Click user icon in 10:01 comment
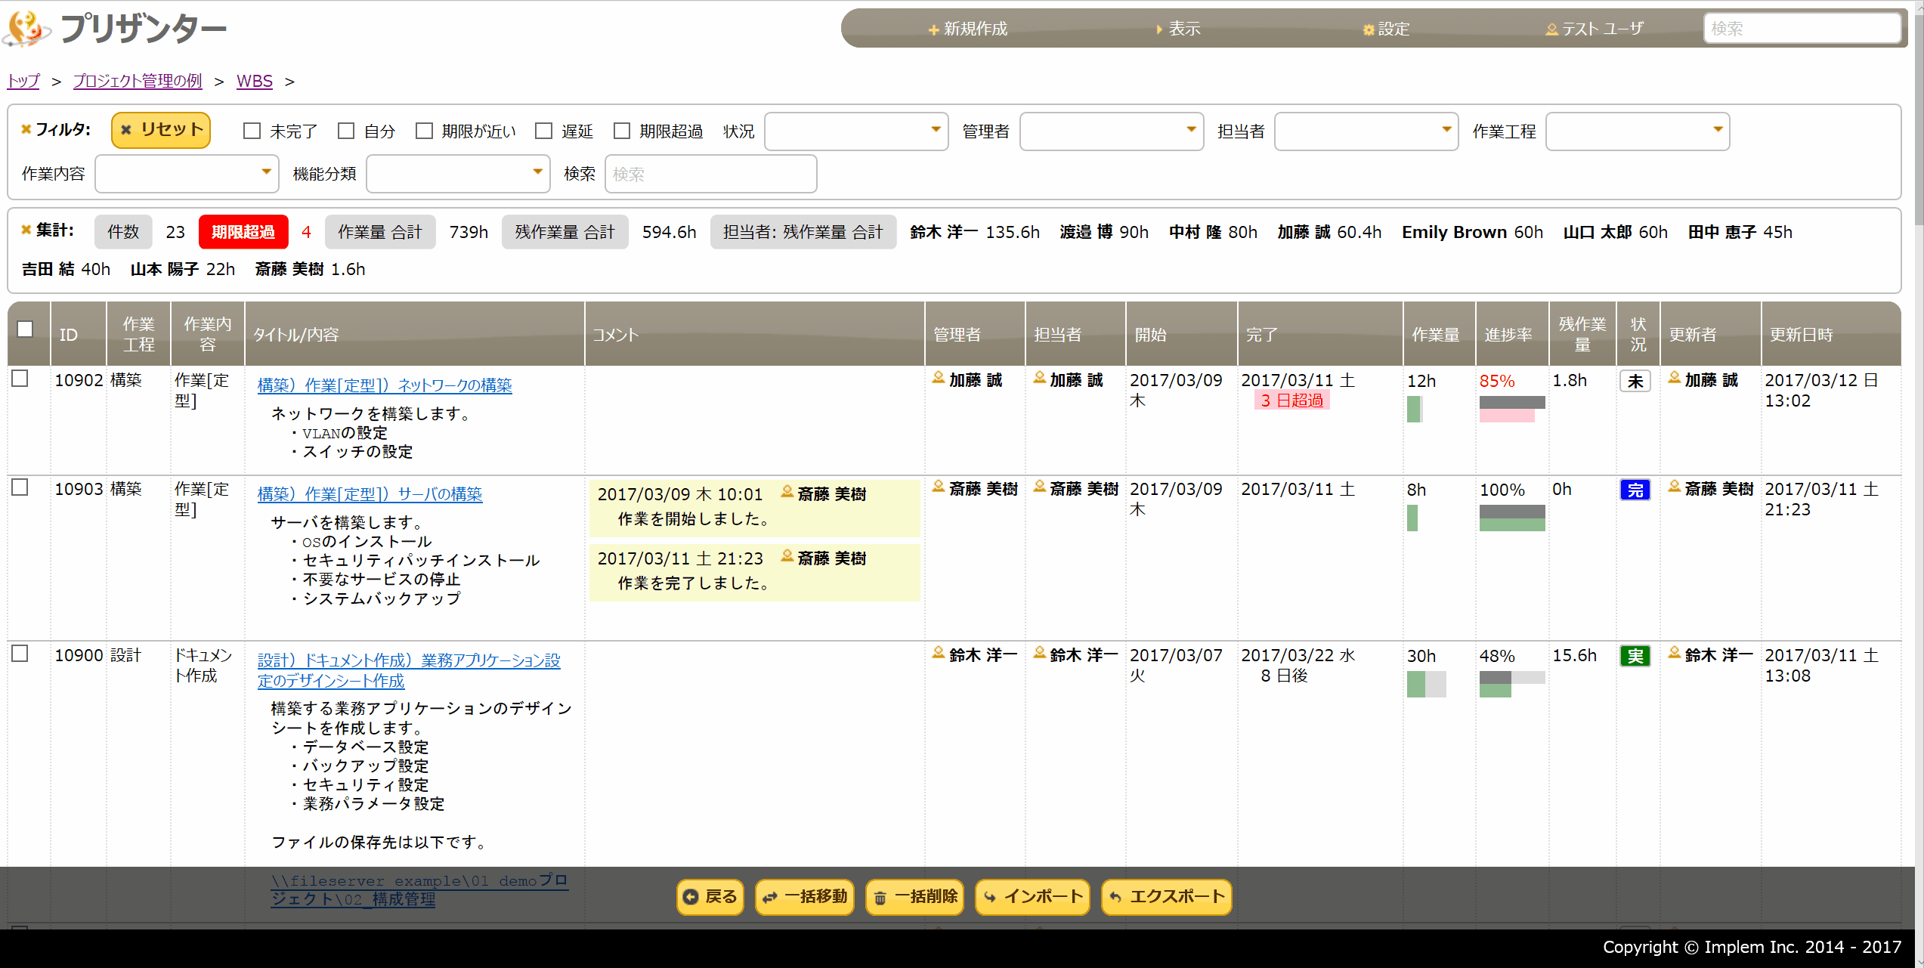The width and height of the screenshot is (1924, 968). pyautogui.click(x=787, y=492)
